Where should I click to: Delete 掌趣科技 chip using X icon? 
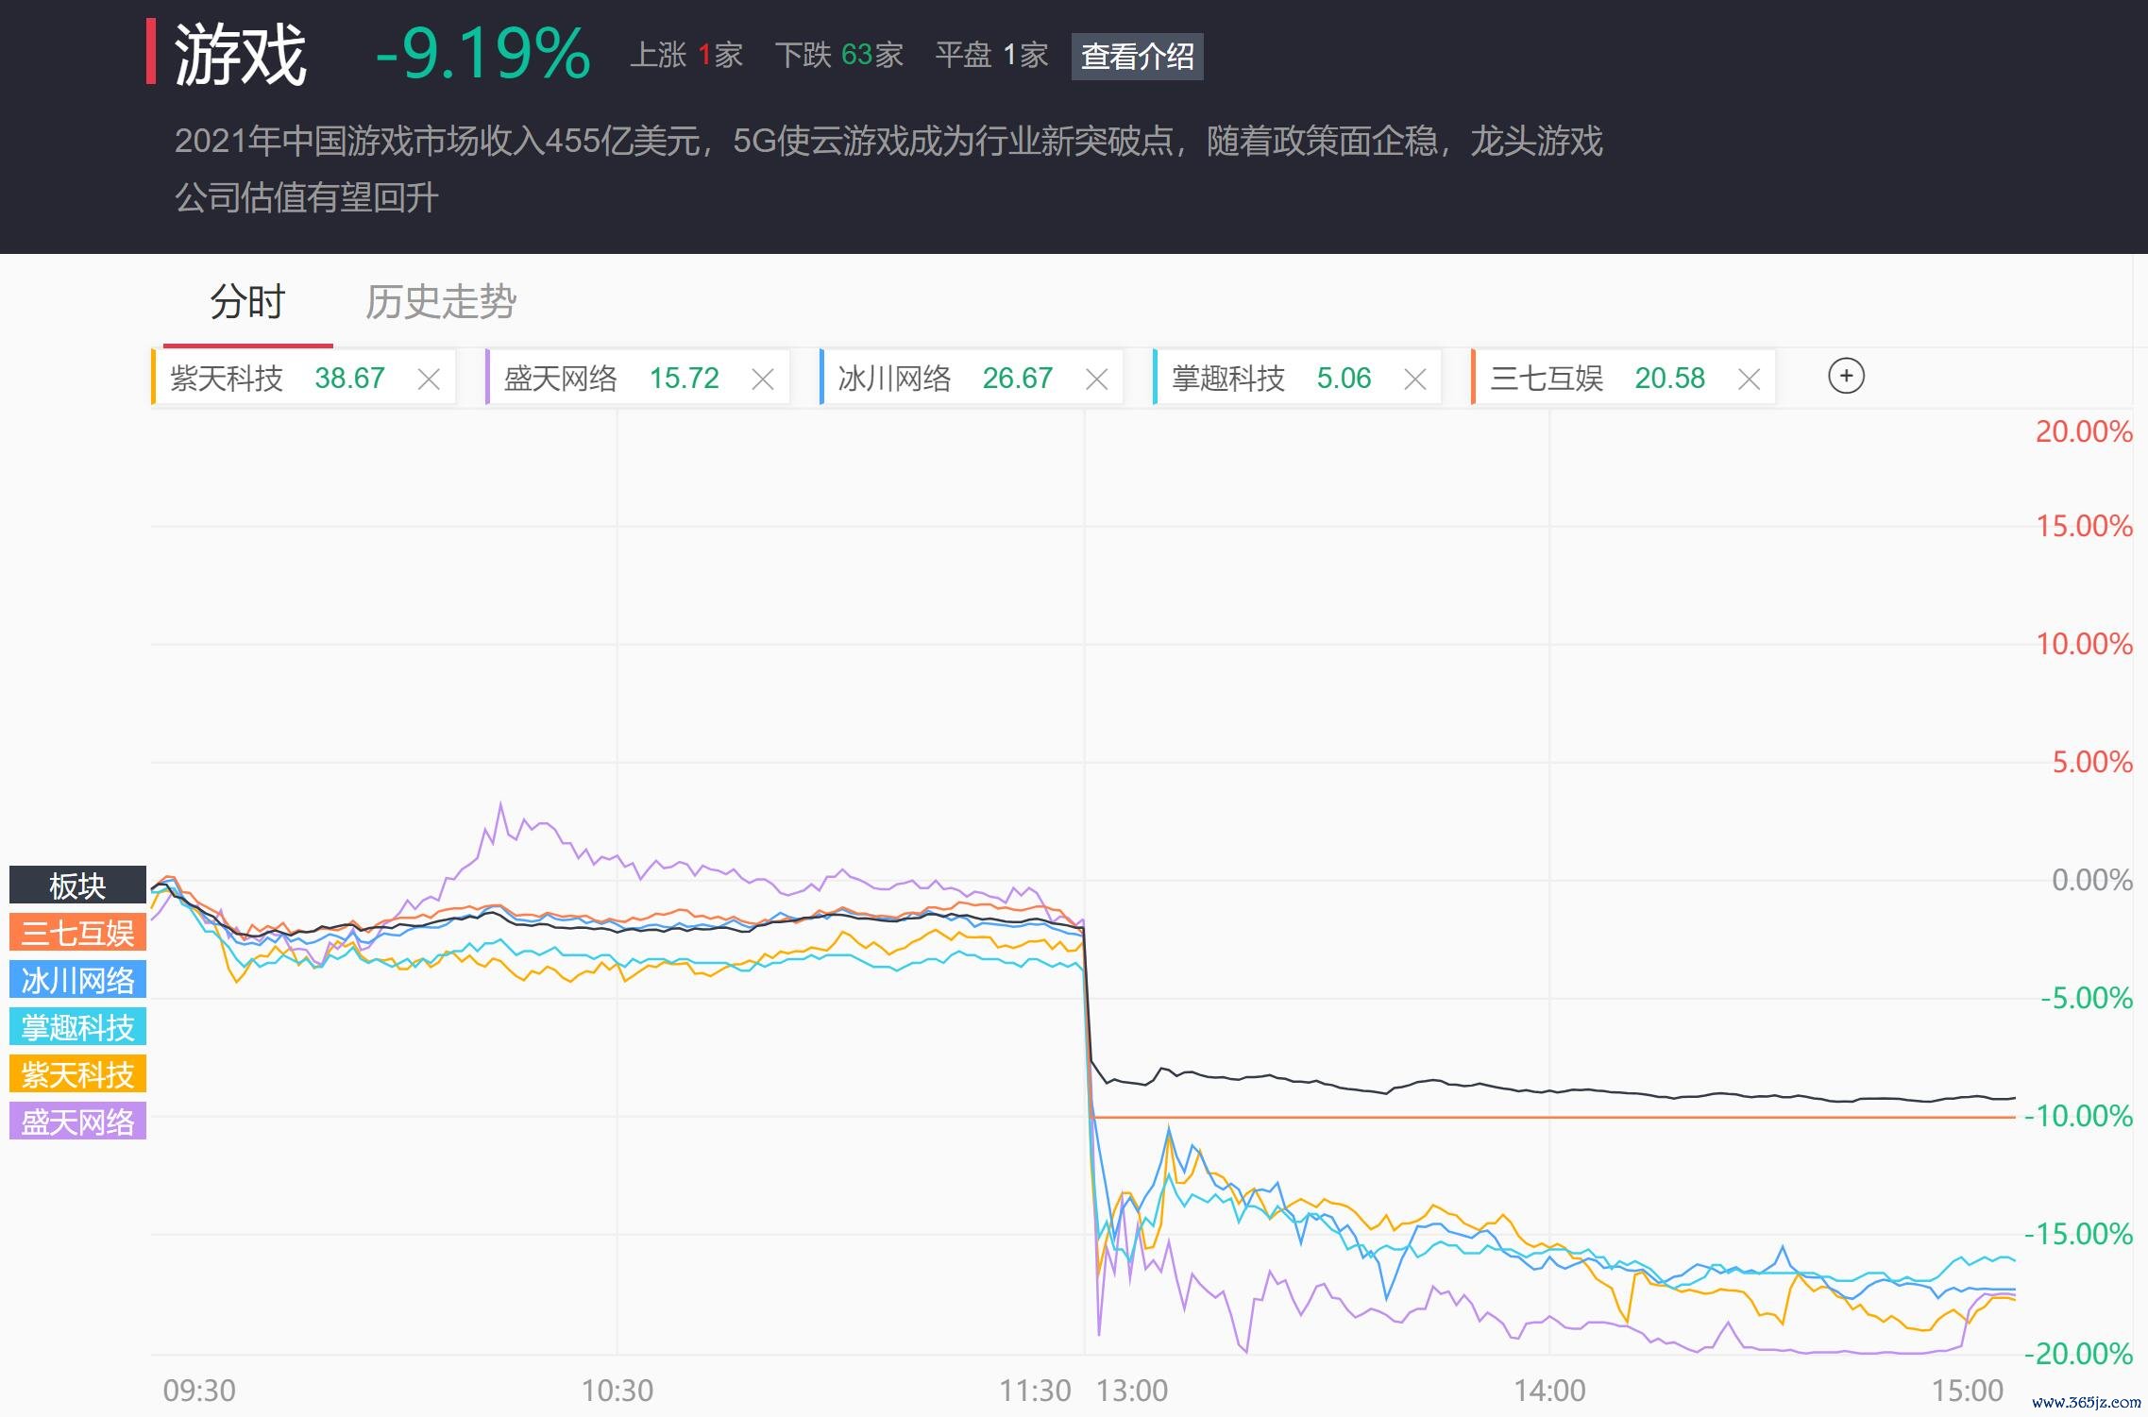(1414, 380)
